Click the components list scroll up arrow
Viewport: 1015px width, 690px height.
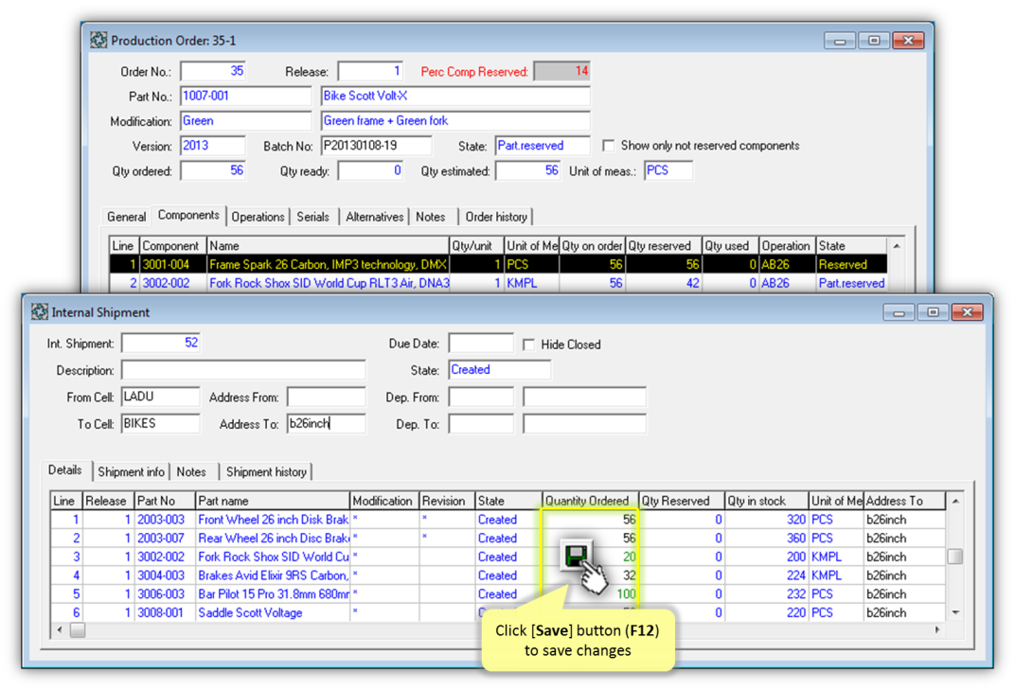(x=897, y=246)
